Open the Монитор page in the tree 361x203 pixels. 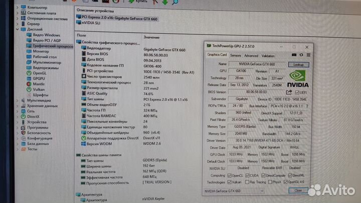click(x=41, y=51)
